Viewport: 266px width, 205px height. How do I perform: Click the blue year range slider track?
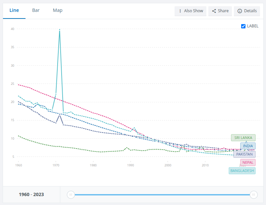pos(162,195)
